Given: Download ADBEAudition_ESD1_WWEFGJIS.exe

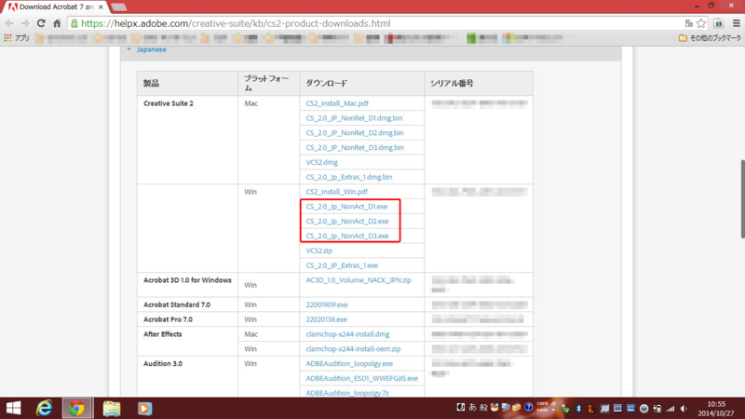Looking at the screenshot, I should click(361, 378).
